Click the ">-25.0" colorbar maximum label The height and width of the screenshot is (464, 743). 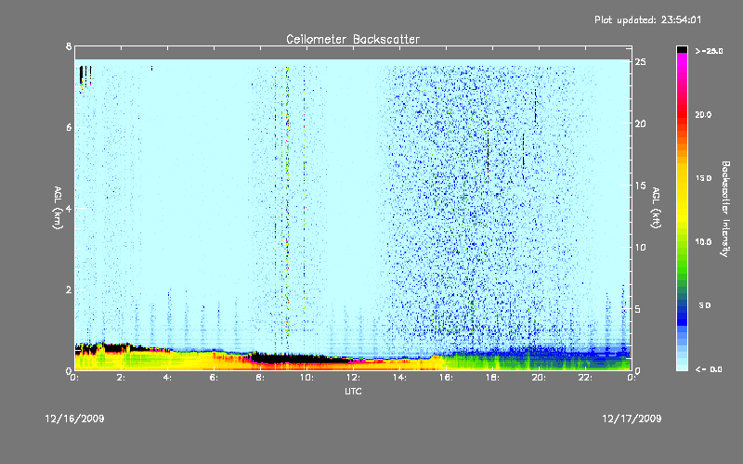(x=709, y=51)
